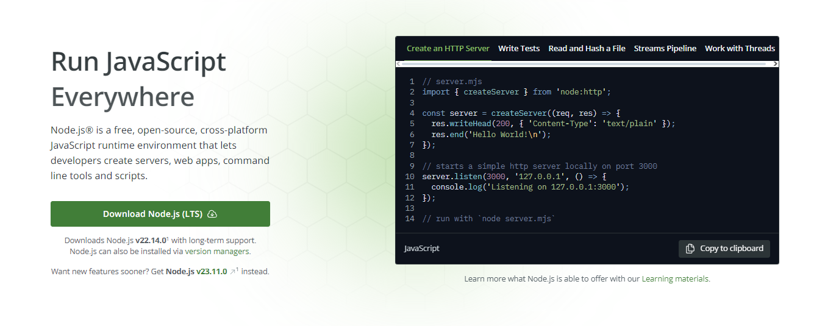
Task: Click the JavaScript language label
Action: coord(422,249)
